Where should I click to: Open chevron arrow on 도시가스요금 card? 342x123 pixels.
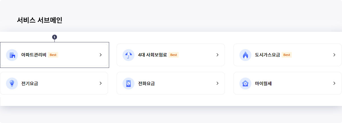(x=334, y=55)
